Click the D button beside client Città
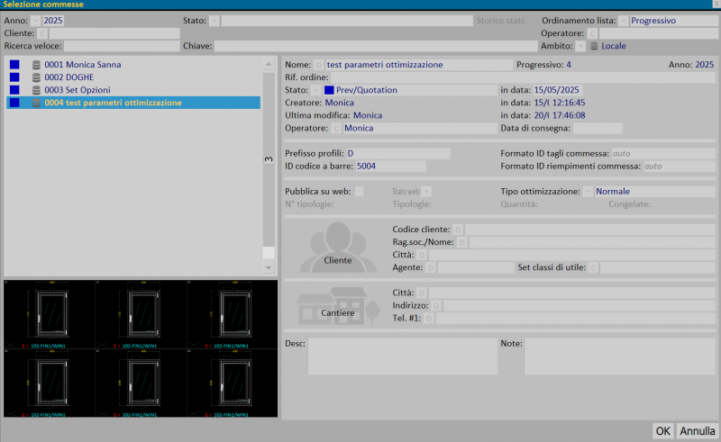721x442 pixels. 422,255
